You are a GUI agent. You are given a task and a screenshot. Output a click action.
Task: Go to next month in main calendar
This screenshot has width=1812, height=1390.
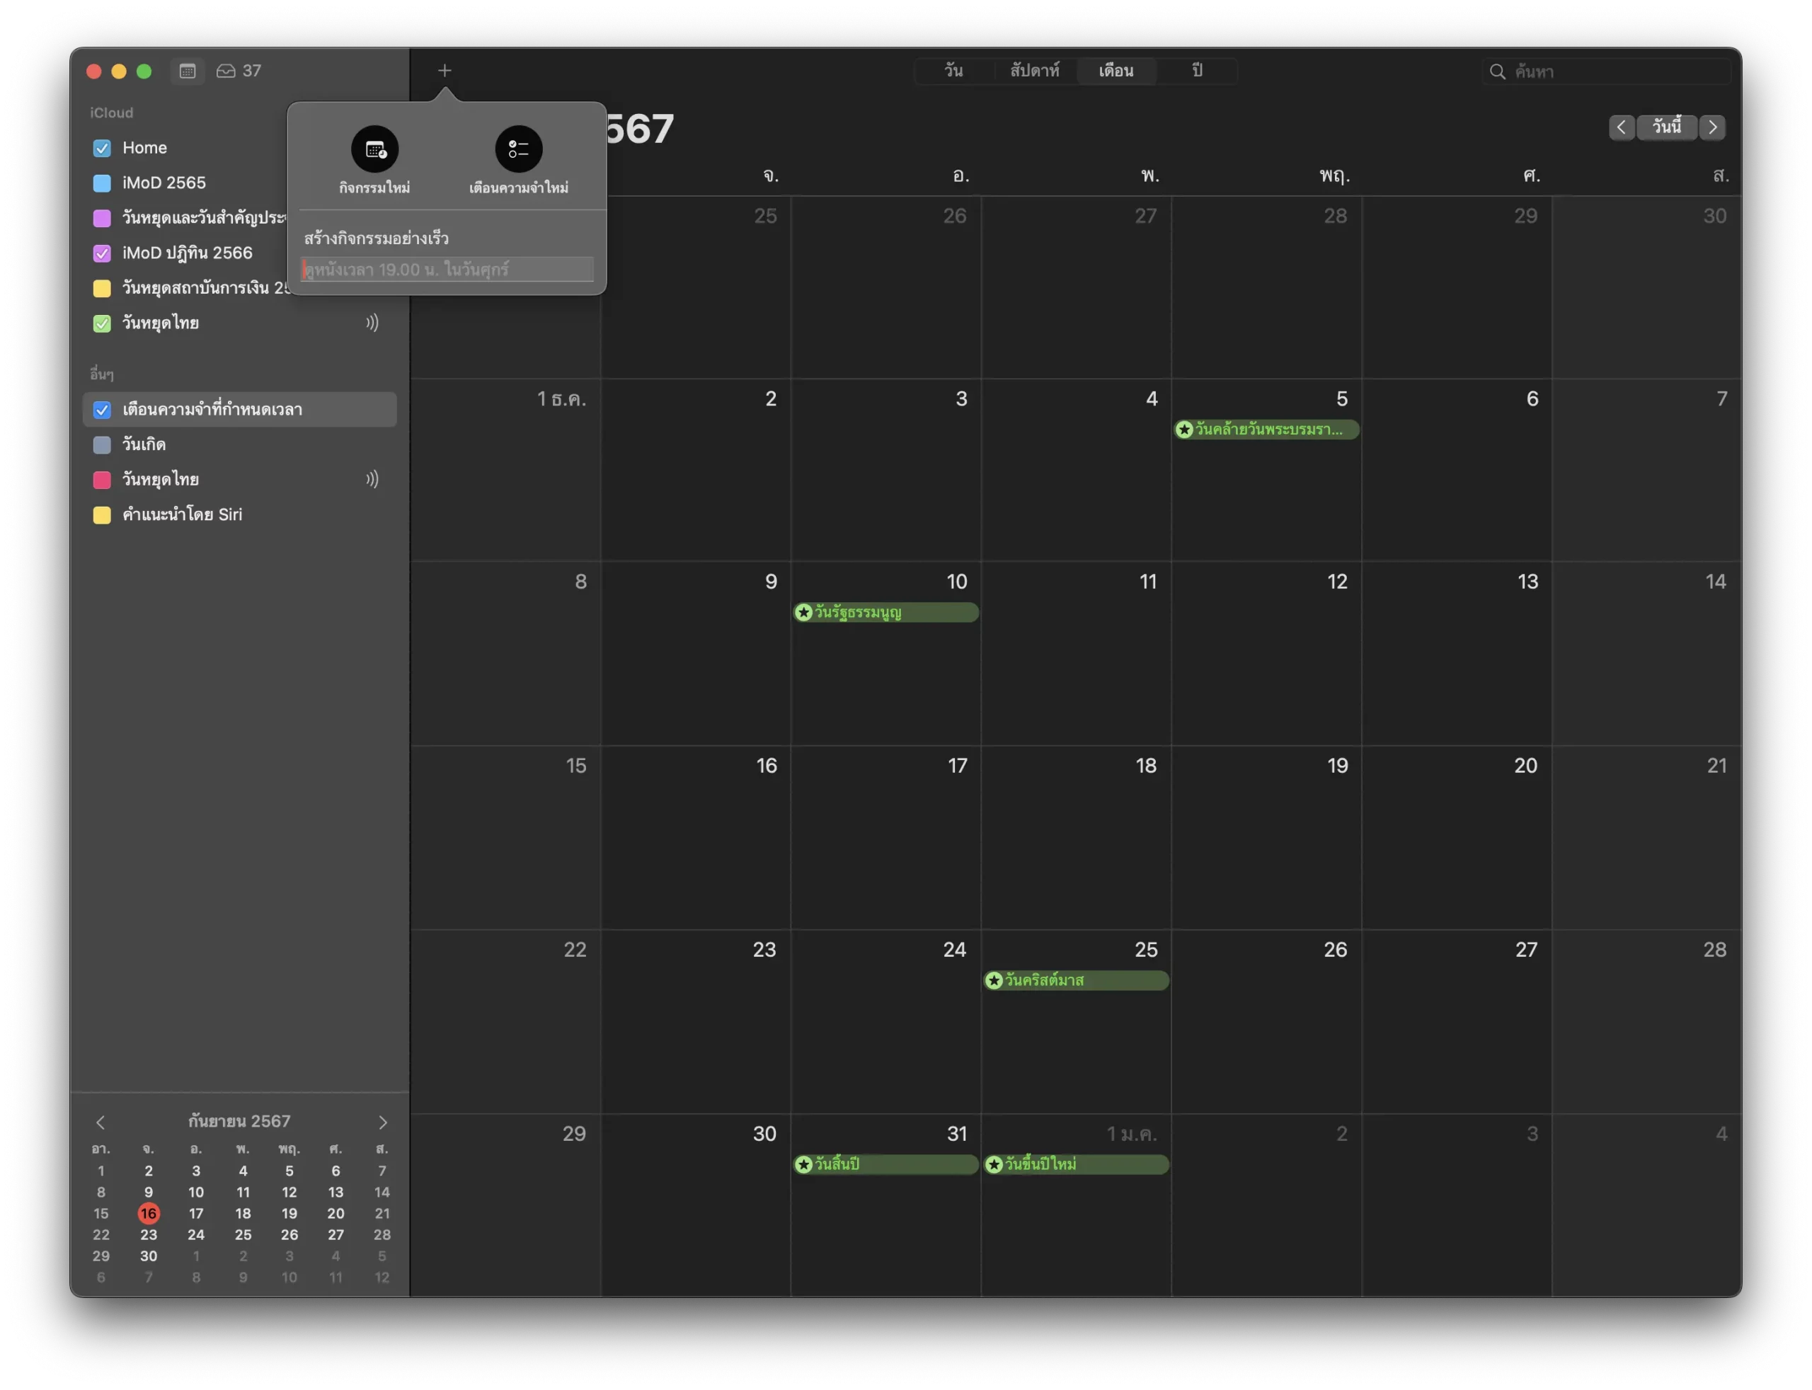pyautogui.click(x=1713, y=127)
